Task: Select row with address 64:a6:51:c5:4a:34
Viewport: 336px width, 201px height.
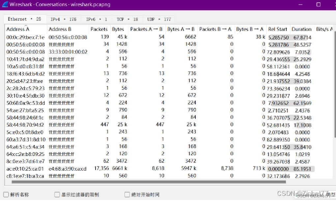Action: (169, 147)
